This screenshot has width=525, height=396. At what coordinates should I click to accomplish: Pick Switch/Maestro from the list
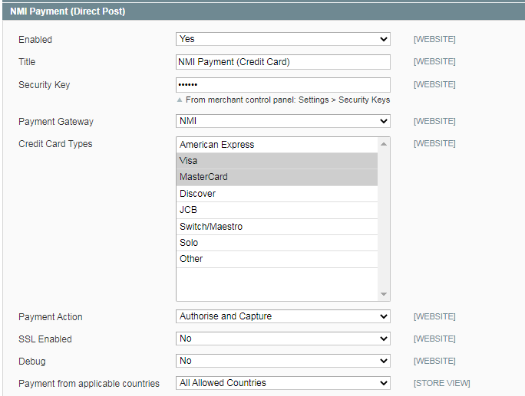(x=276, y=227)
